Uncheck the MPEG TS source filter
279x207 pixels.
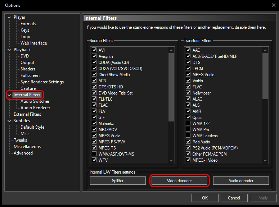(94, 148)
